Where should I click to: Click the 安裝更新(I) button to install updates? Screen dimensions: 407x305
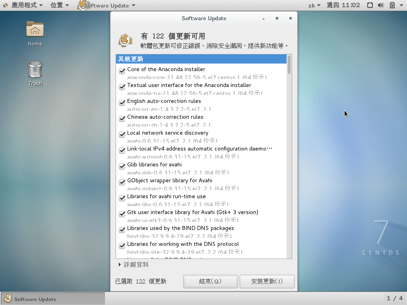[267, 281]
